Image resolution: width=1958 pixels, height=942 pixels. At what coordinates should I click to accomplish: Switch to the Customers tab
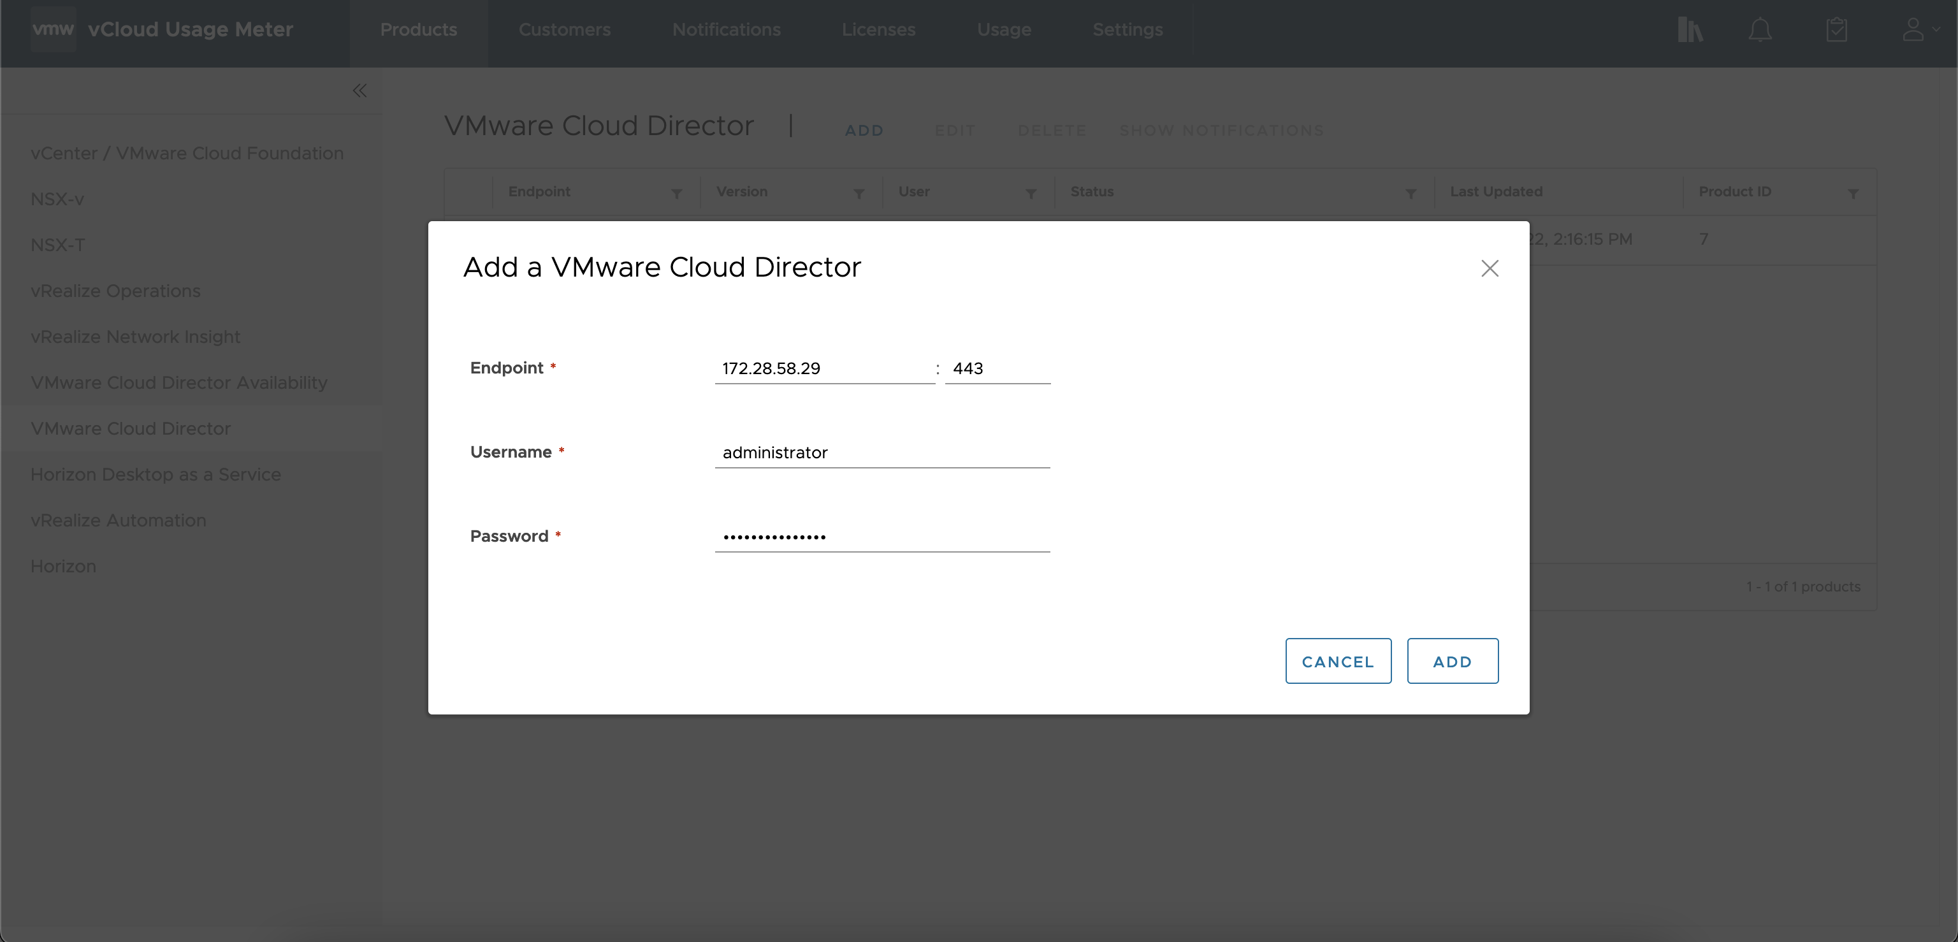click(x=564, y=30)
